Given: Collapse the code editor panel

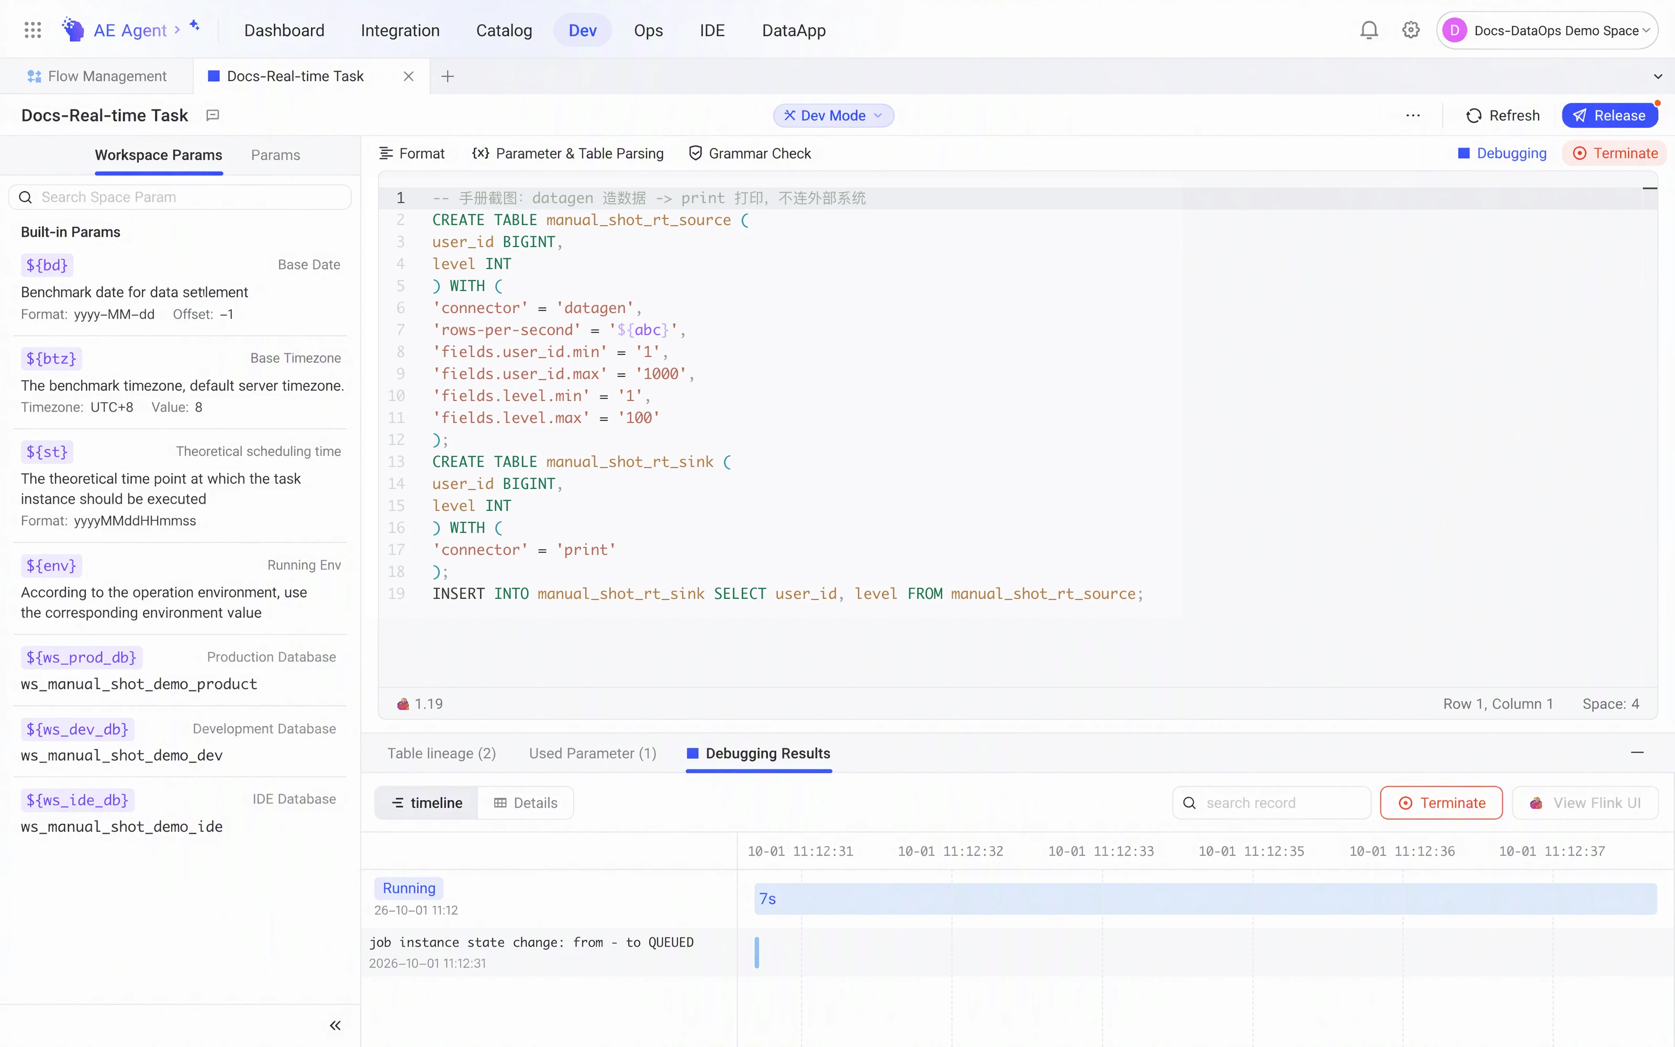Looking at the screenshot, I should (x=1649, y=188).
